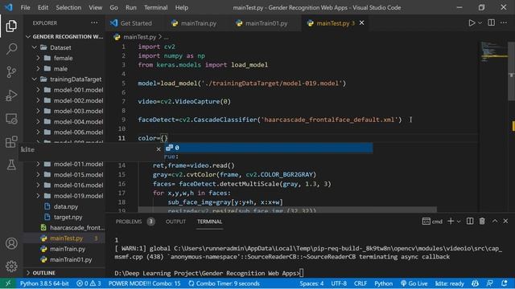The width and height of the screenshot is (515, 289).
Task: Open data.npy file in explorer
Action: click(64, 206)
